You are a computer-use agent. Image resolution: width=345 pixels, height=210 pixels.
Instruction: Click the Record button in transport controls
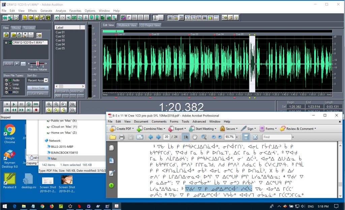[x=36, y=110]
